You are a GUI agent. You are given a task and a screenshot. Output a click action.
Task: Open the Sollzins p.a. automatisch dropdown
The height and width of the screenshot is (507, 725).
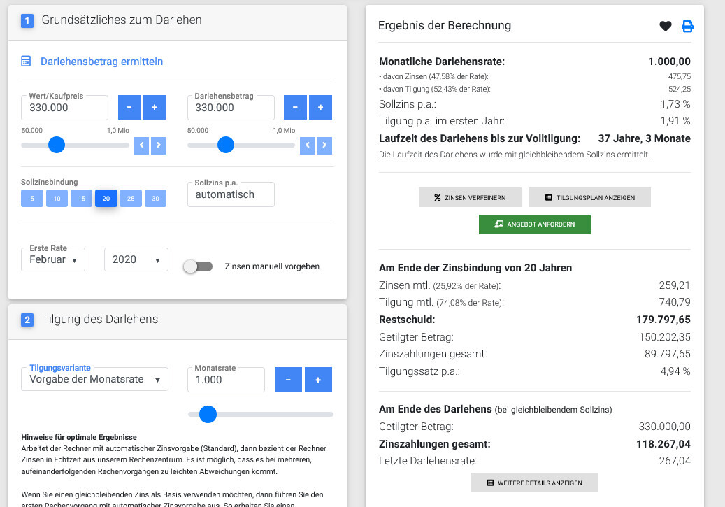[231, 194]
